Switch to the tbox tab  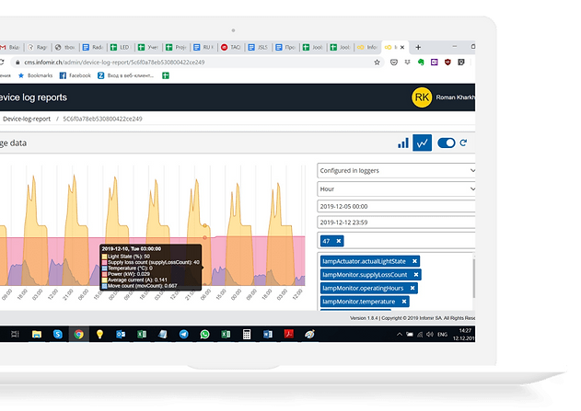tap(65, 47)
